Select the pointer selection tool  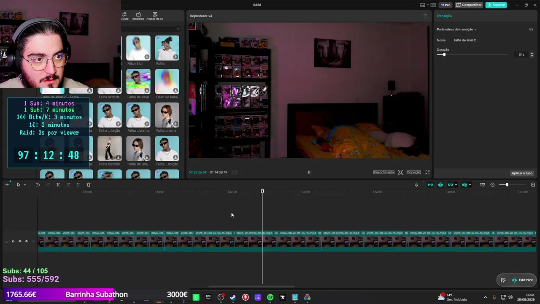click(x=18, y=185)
